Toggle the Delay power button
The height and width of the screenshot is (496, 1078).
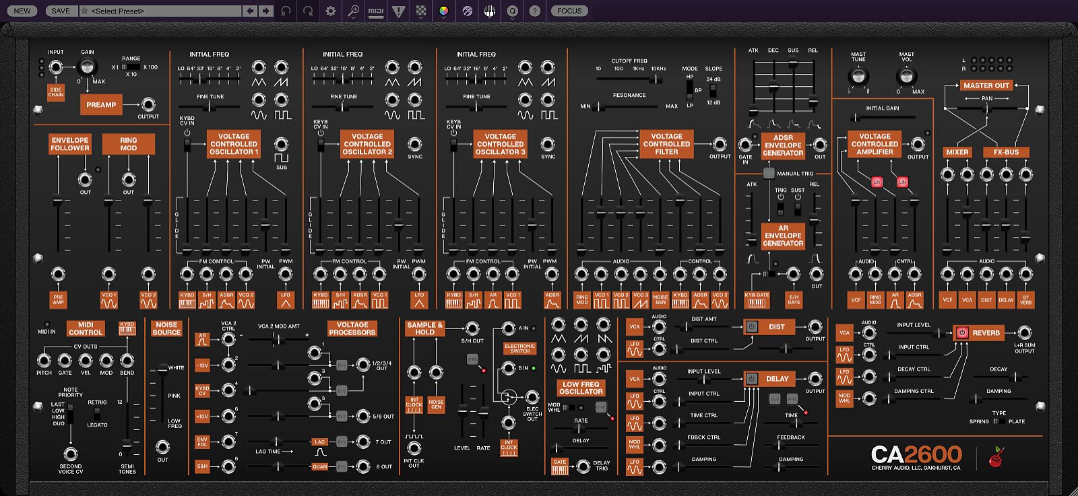pyautogui.click(x=752, y=379)
